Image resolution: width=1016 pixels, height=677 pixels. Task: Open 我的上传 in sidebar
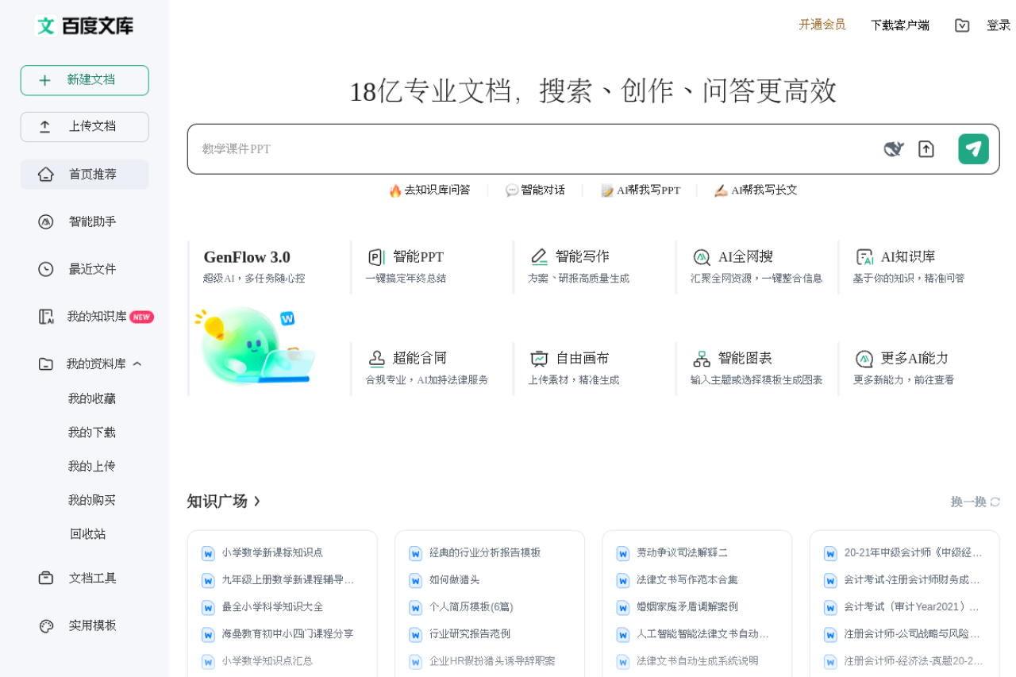point(92,466)
